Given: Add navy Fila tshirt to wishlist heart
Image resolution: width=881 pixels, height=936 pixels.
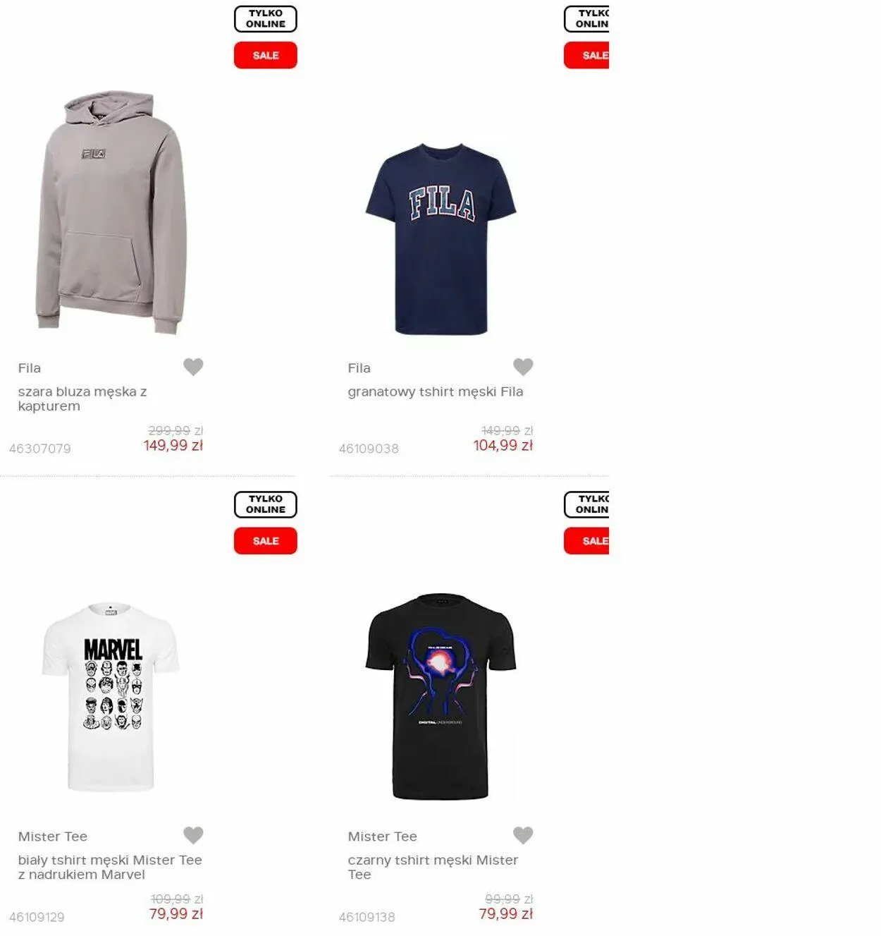Looking at the screenshot, I should pyautogui.click(x=523, y=367).
